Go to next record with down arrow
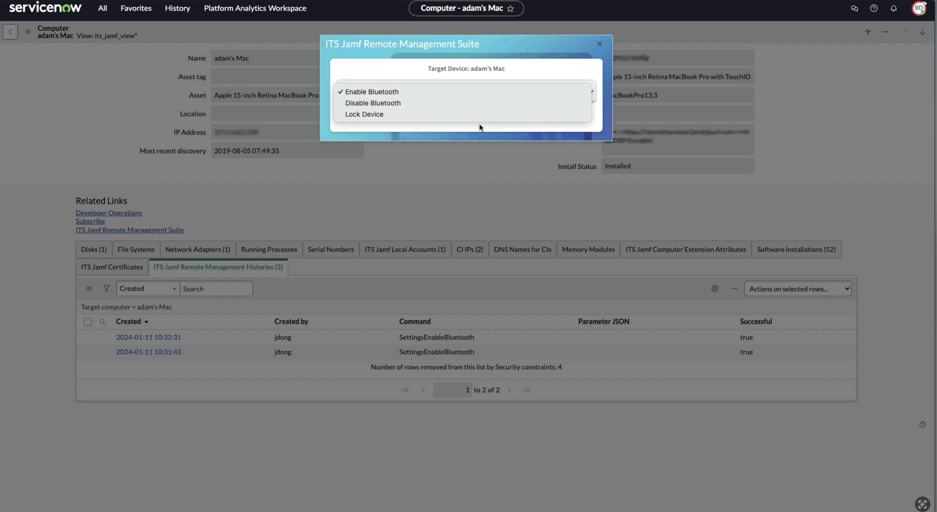 coord(922,32)
